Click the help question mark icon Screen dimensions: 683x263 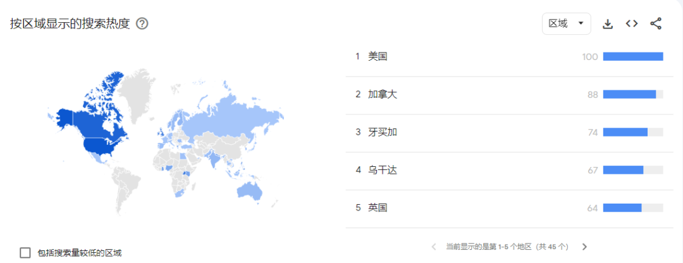142,24
